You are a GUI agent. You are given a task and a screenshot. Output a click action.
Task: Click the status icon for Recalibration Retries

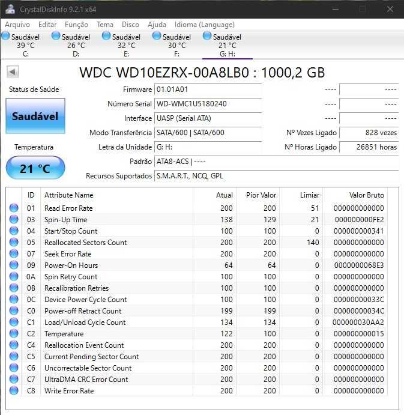pos(14,288)
